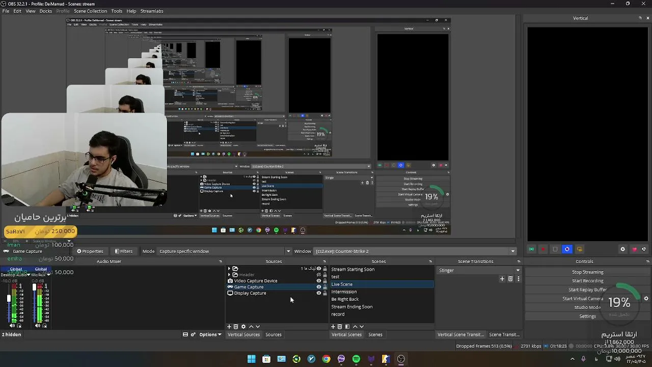Add a scene transition with the plus icon
The width and height of the screenshot is (652, 367).
point(502,279)
